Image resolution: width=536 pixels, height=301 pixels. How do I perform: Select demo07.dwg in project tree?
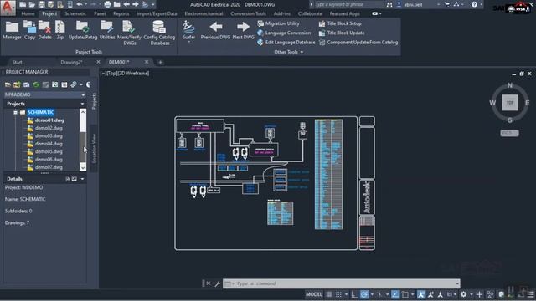(x=49, y=167)
